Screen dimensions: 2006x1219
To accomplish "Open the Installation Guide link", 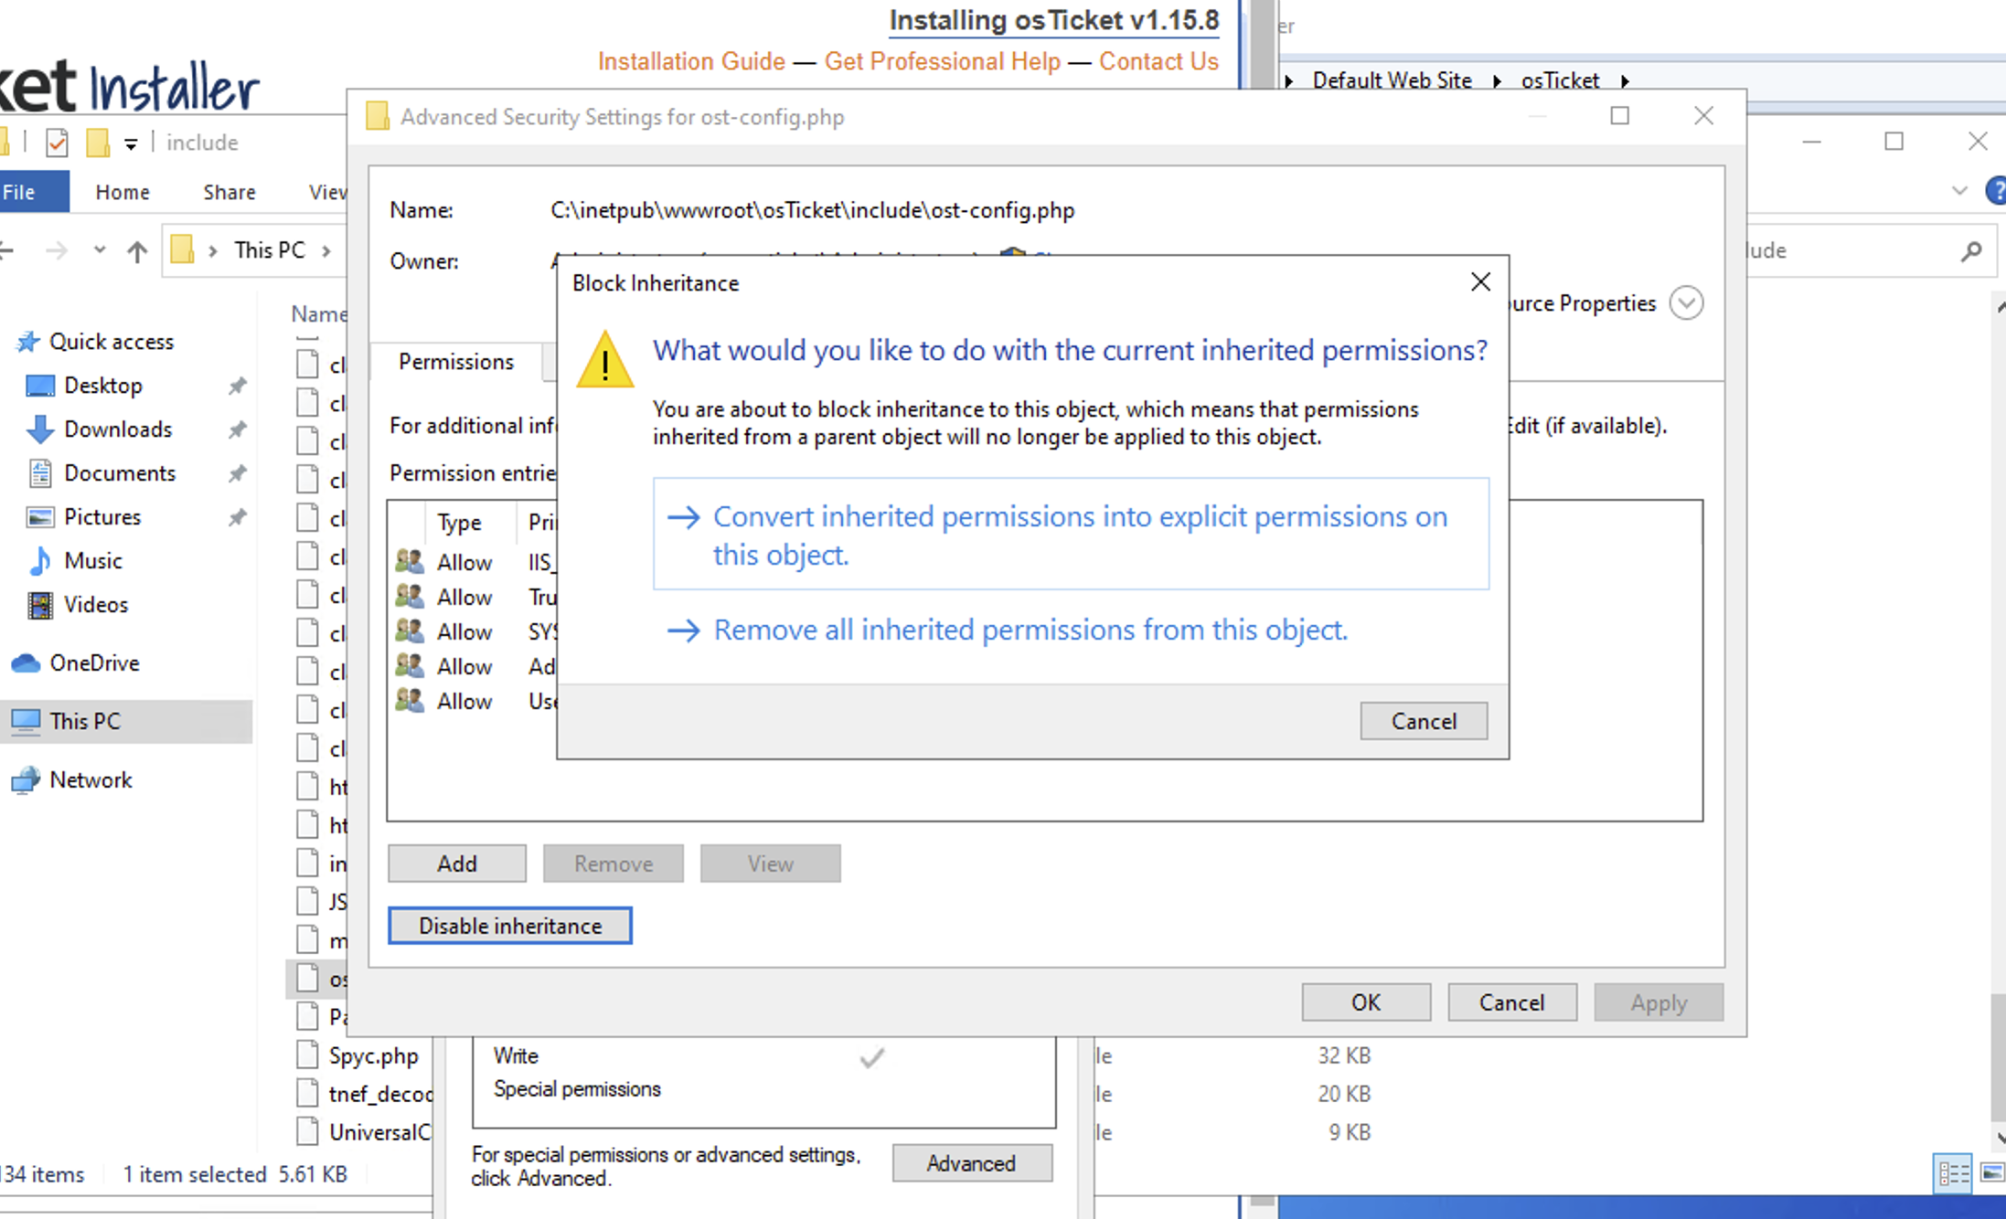I will coord(691,61).
